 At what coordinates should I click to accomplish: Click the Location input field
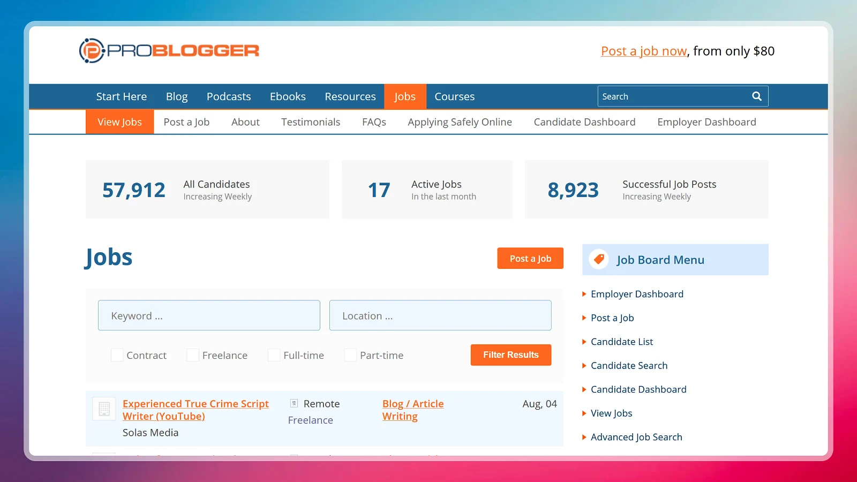[440, 315]
